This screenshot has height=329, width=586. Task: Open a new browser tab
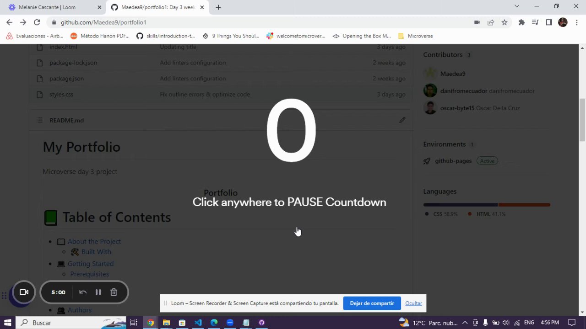pos(218,7)
